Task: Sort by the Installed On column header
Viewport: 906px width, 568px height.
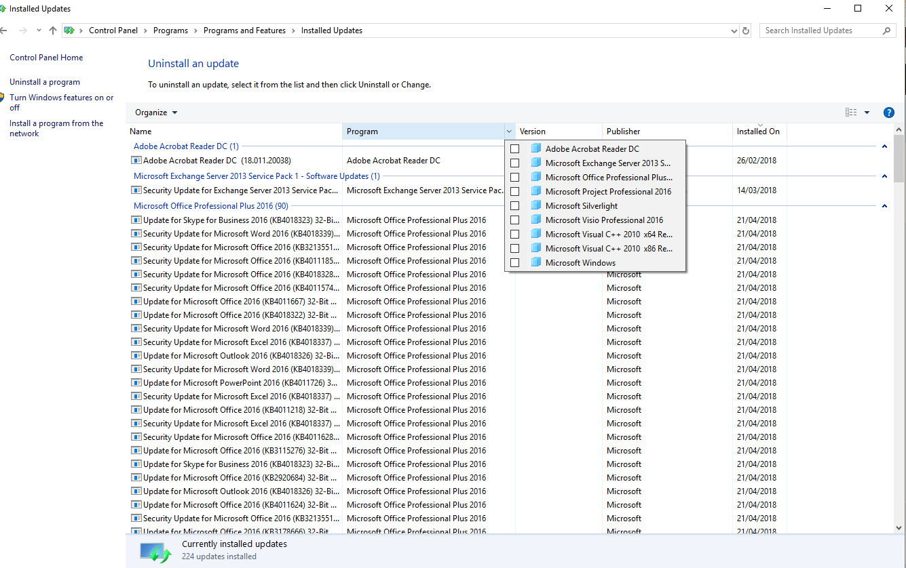Action: pyautogui.click(x=758, y=131)
